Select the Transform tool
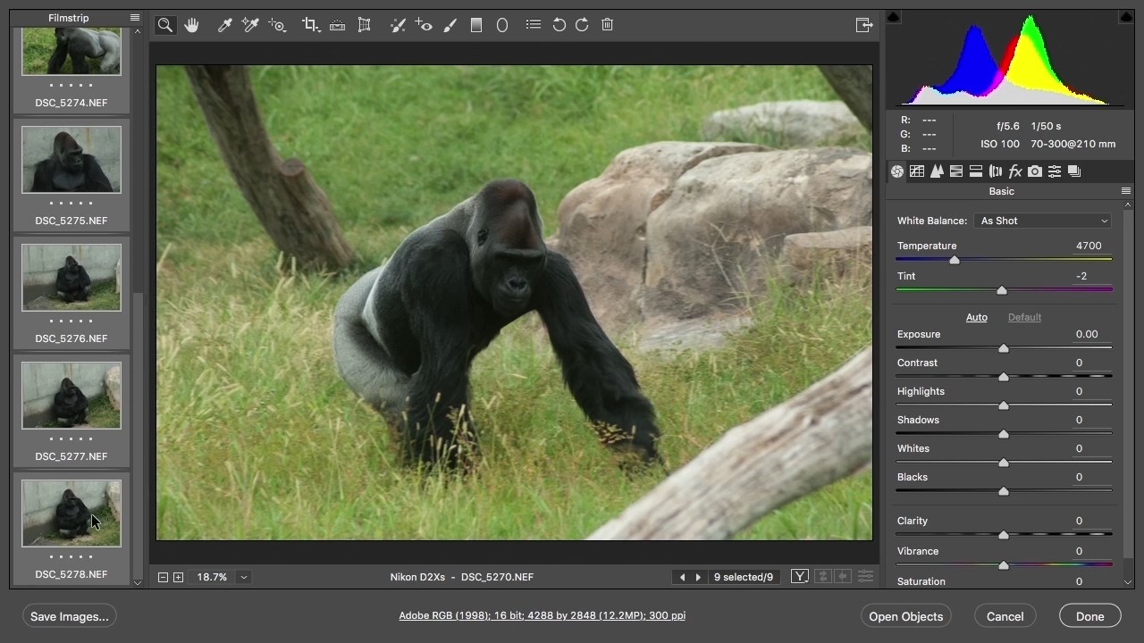 [x=364, y=25]
